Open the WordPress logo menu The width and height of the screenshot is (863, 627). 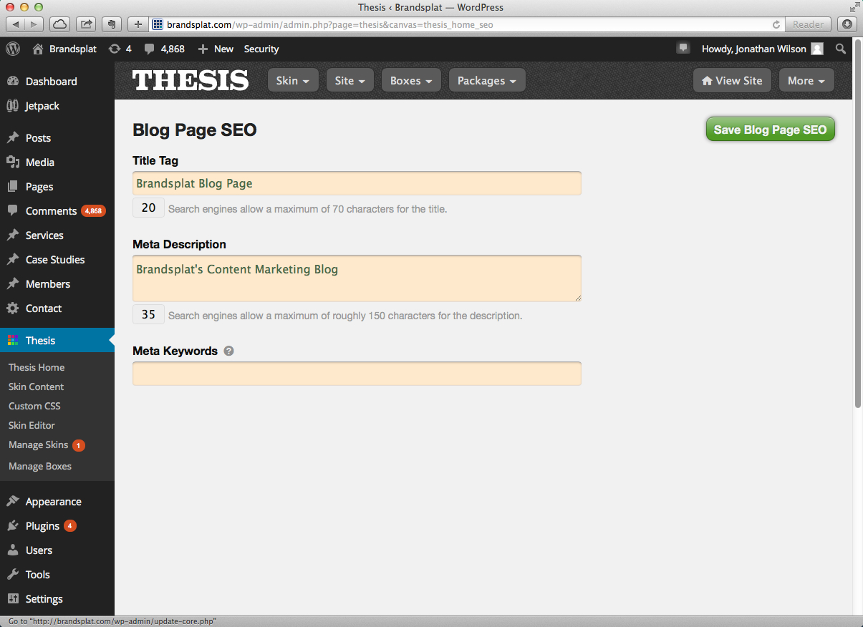[x=13, y=49]
